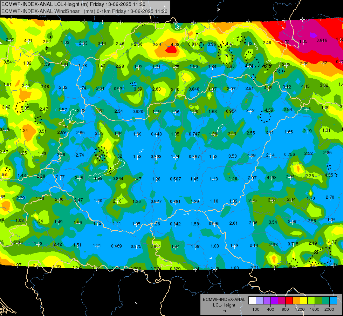
Task: Click the wind shear value 0.469
Action: 116,246
